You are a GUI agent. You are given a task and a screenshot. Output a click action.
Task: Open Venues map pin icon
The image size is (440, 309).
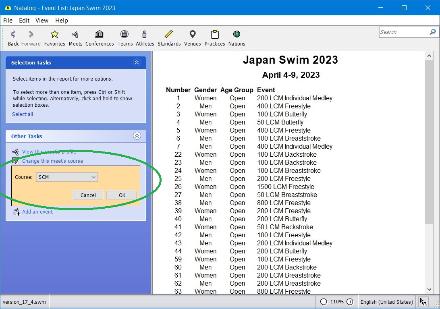click(x=192, y=35)
